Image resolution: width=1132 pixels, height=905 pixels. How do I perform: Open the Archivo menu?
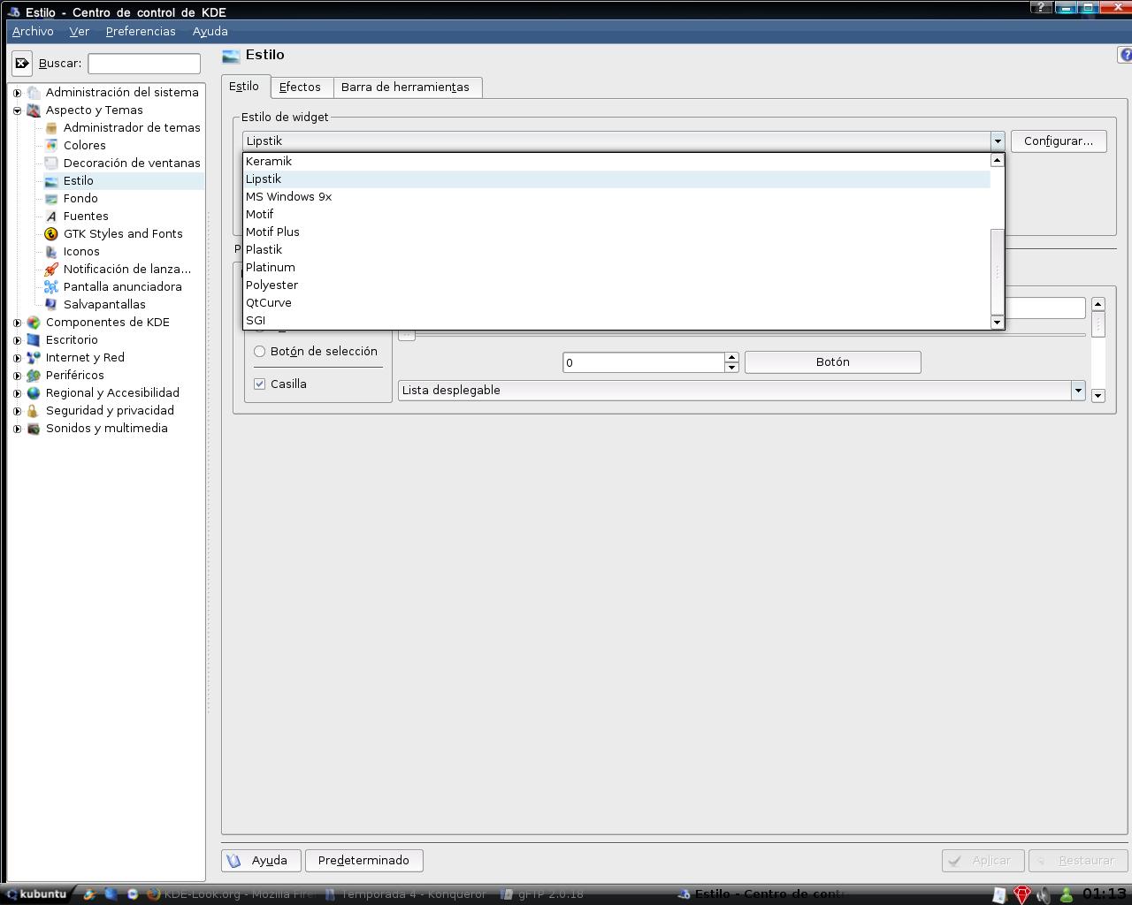coord(33,31)
